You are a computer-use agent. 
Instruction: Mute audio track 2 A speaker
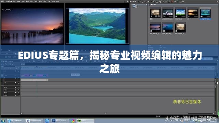click(16, 90)
